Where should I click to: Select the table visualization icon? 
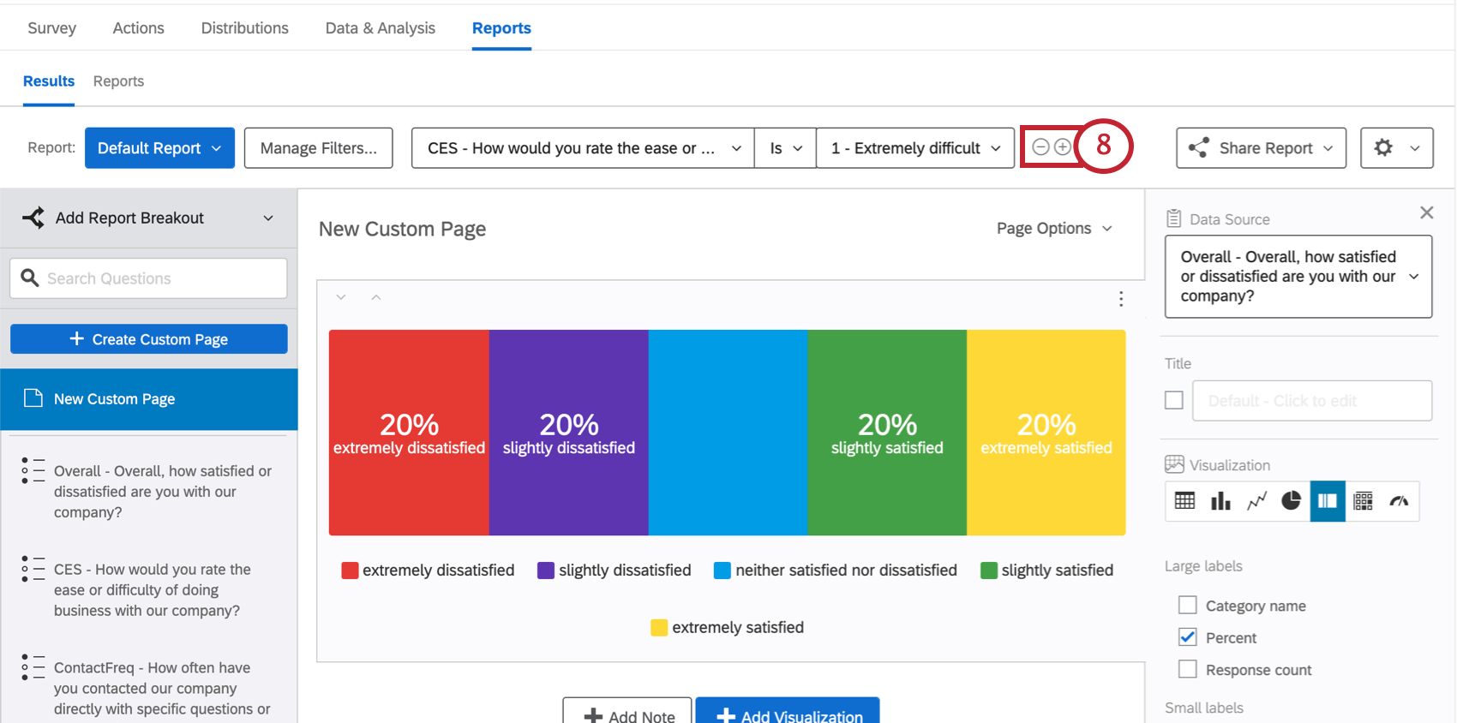[x=1184, y=501]
